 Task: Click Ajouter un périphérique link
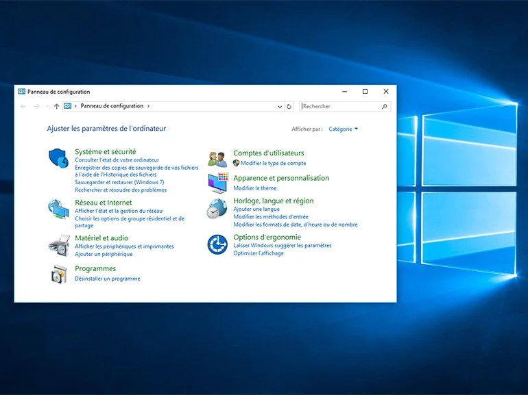(104, 254)
